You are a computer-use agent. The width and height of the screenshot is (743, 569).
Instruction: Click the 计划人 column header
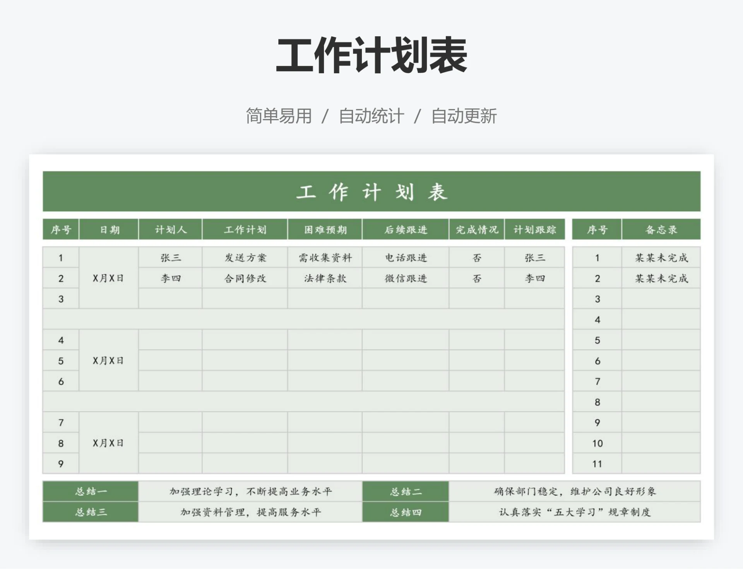click(170, 229)
